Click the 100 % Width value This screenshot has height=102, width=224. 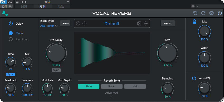(204, 66)
